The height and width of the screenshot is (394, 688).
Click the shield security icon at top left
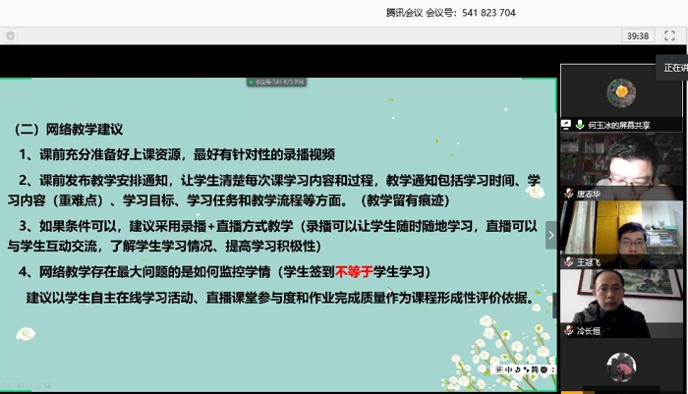pos(10,35)
